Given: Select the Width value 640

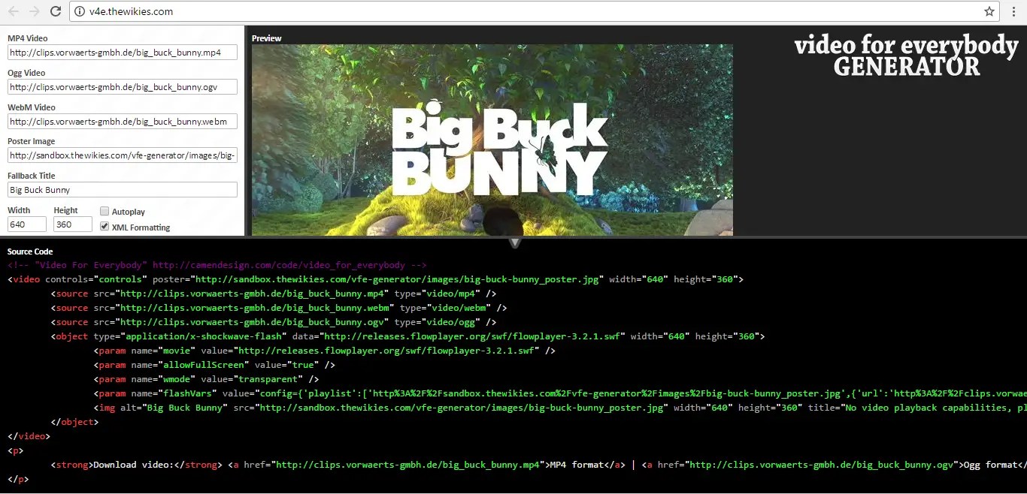Looking at the screenshot, I should click(26, 224).
